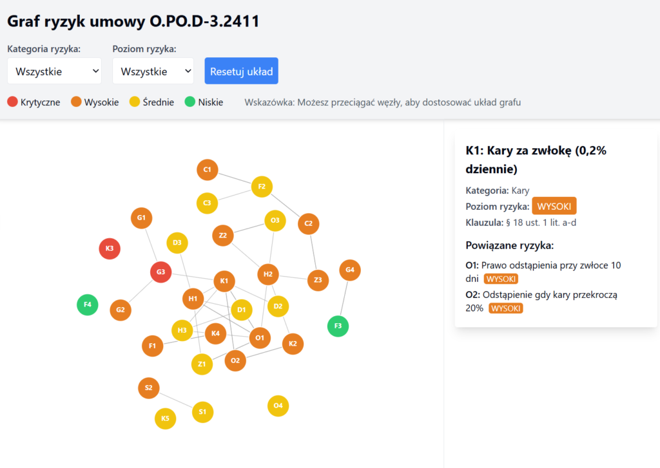The width and height of the screenshot is (660, 468).
Task: Click the G3 critical risk node
Action: tap(160, 272)
